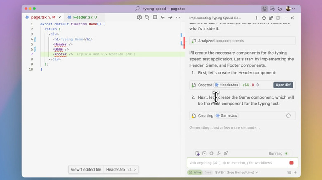Navigate back with the left arrow
Image resolution: width=322 pixels, height=180 pixels.
(x=162, y=18)
